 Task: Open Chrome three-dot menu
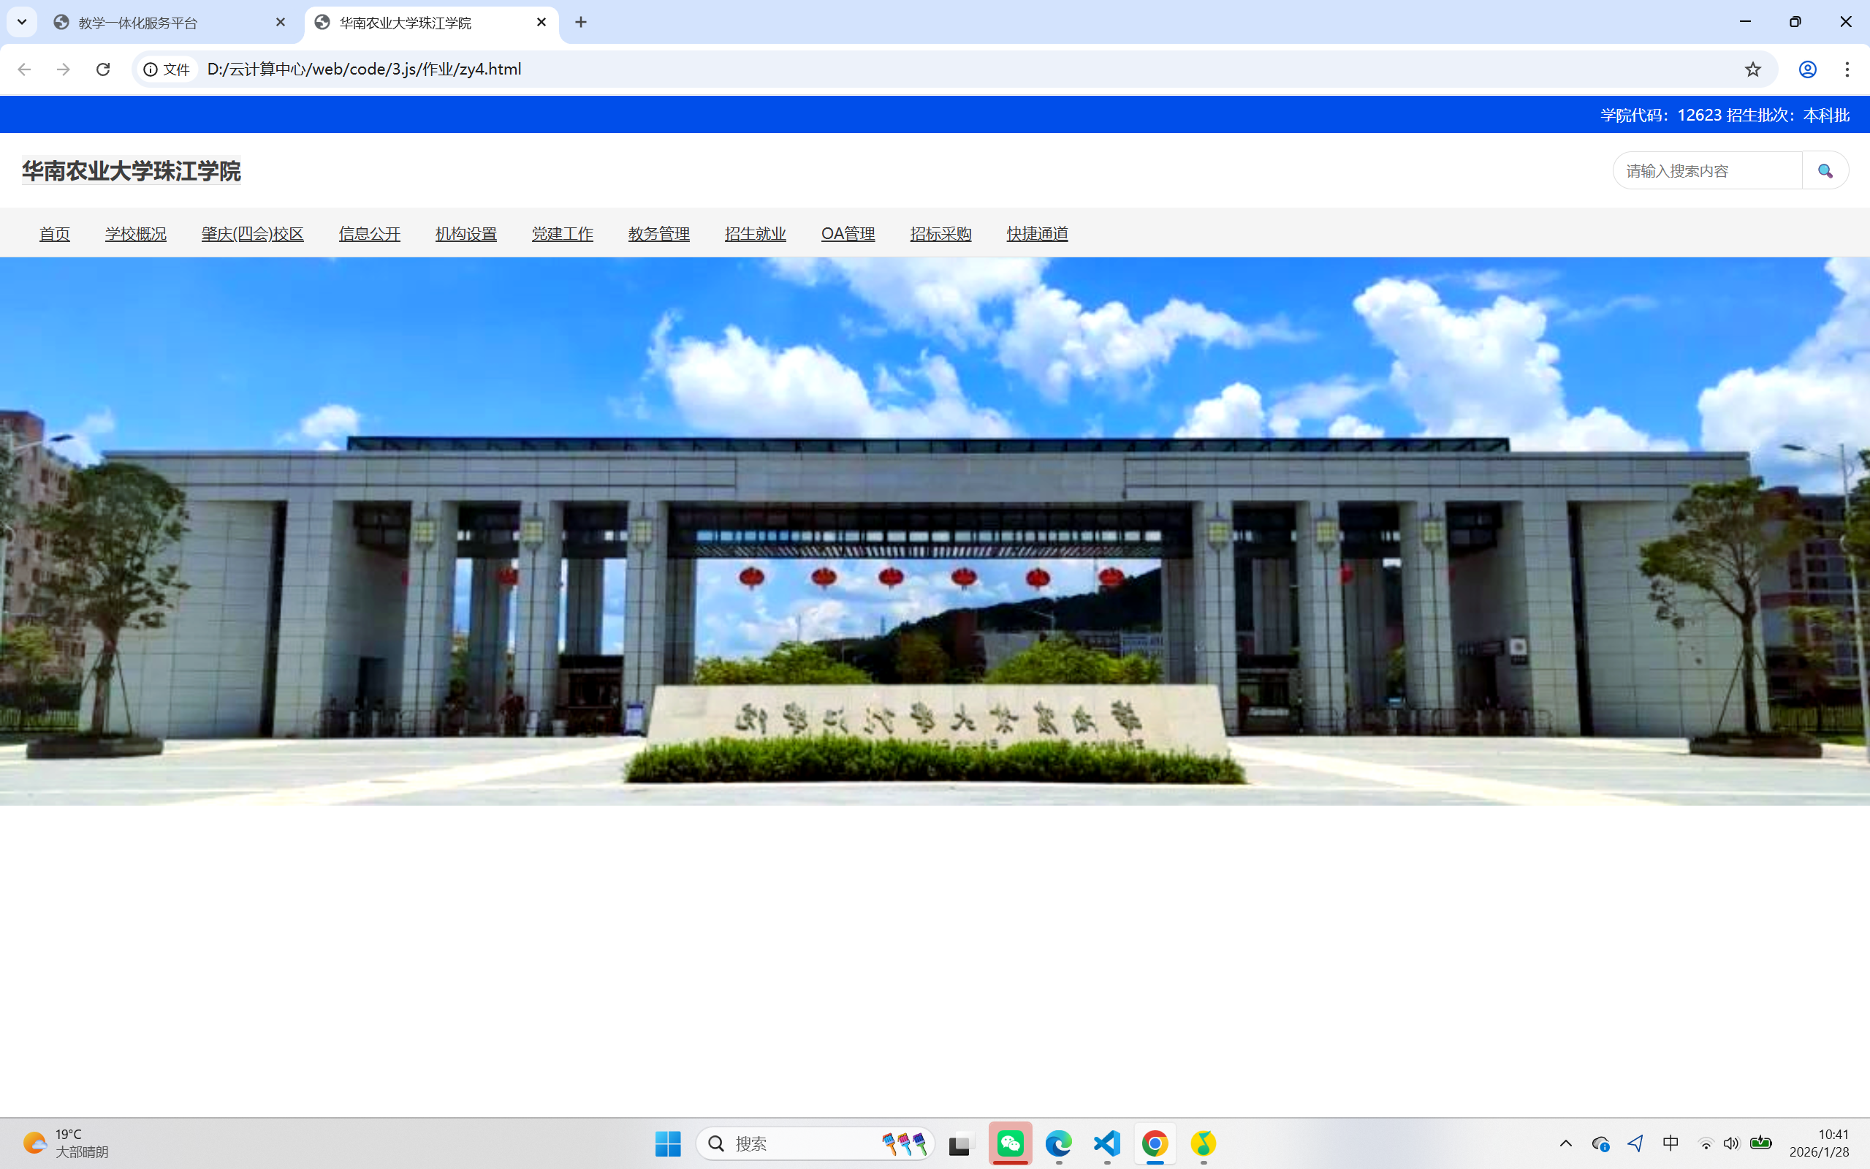coord(1847,69)
